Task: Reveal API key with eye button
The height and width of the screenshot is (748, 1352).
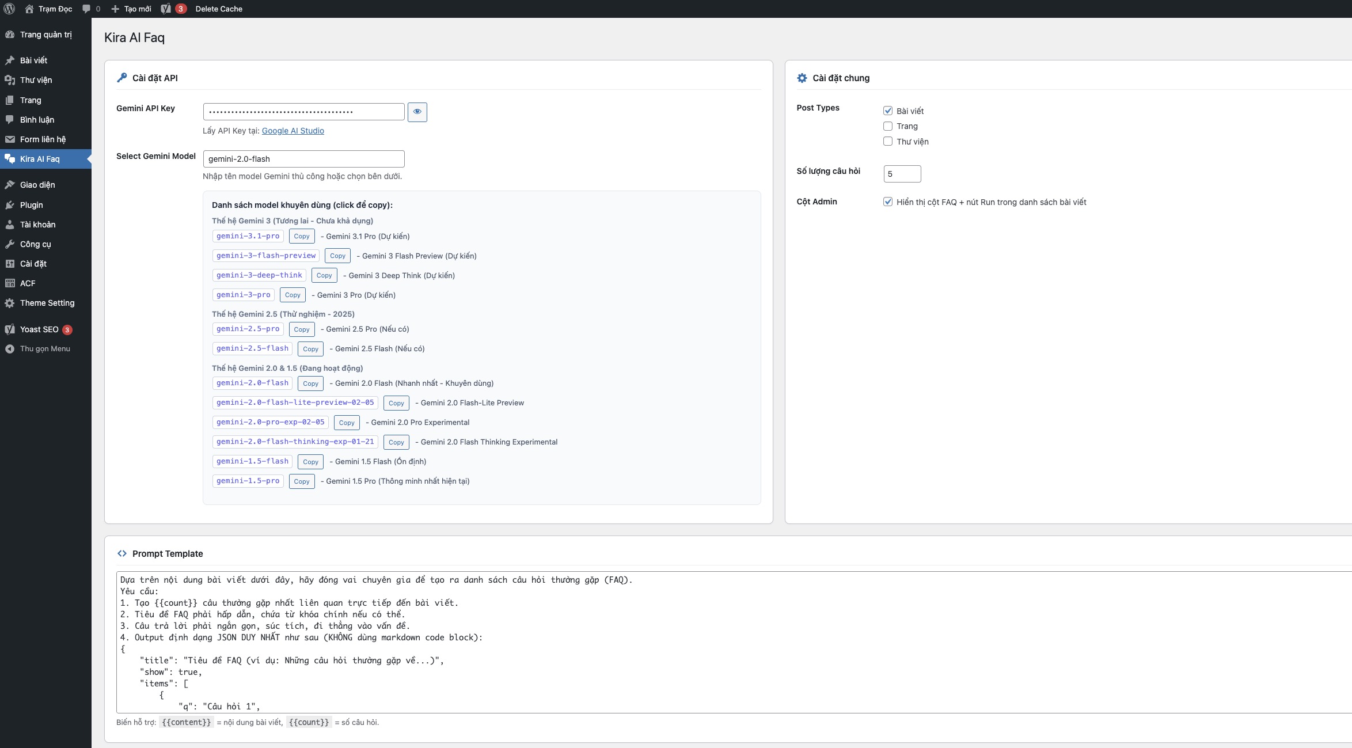Action: click(417, 112)
